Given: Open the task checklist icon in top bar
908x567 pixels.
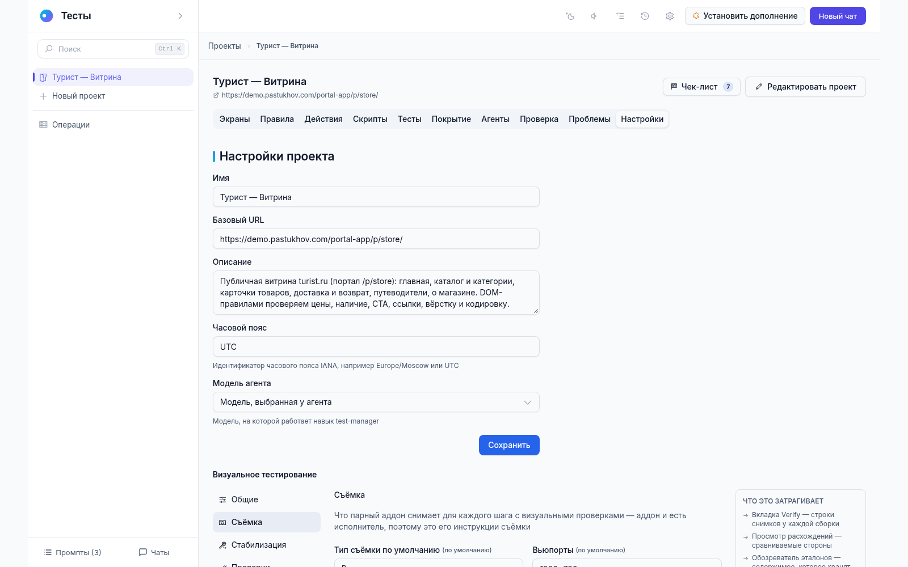Looking at the screenshot, I should pyautogui.click(x=620, y=16).
